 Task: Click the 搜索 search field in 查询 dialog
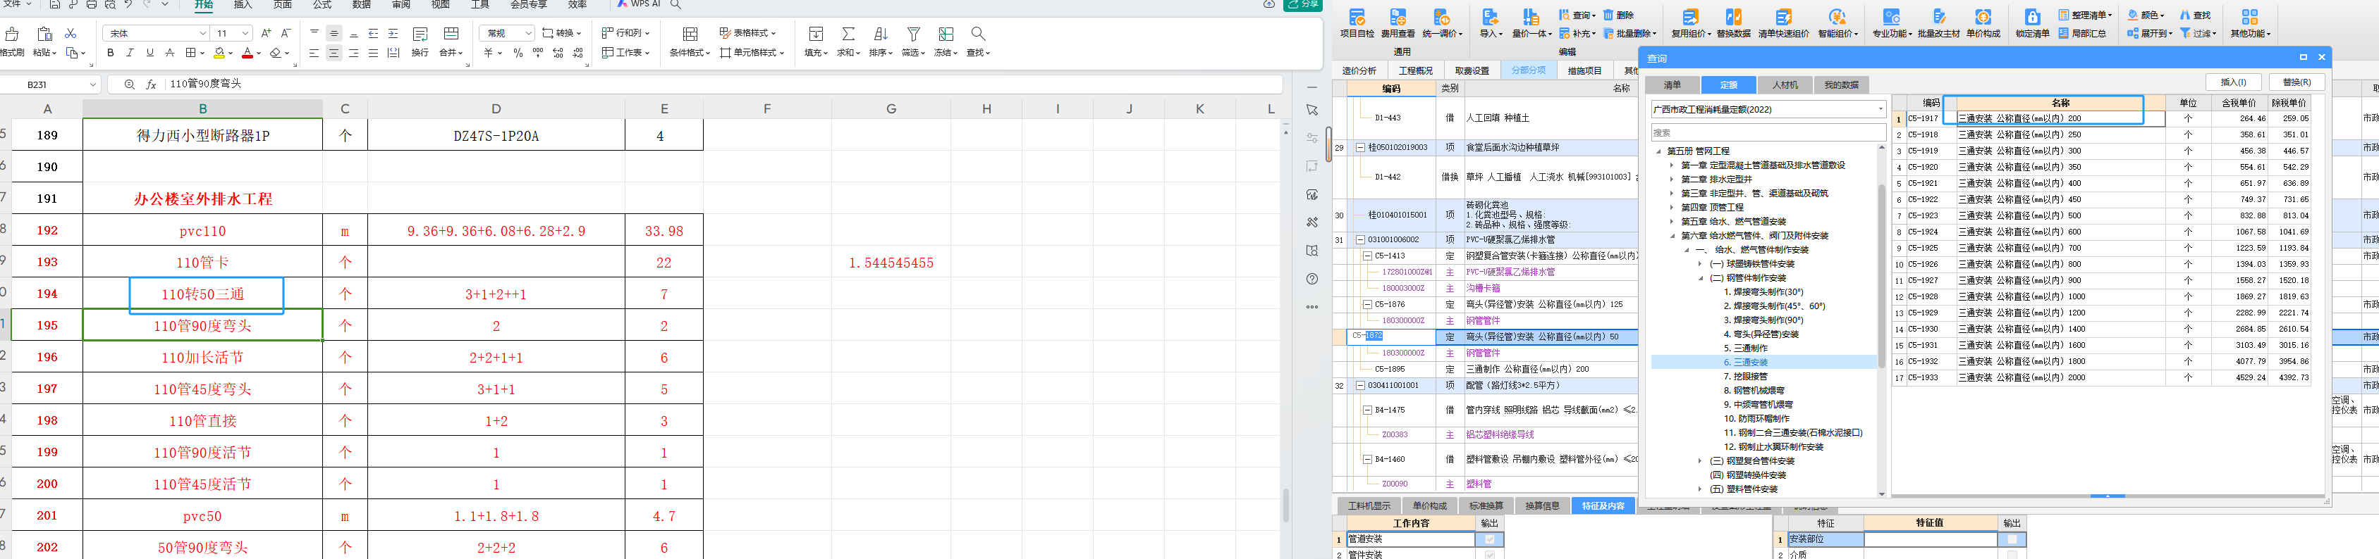click(x=1768, y=133)
